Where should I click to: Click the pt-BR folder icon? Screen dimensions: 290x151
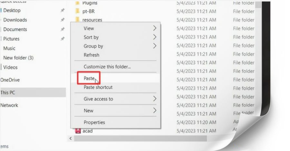(78, 11)
